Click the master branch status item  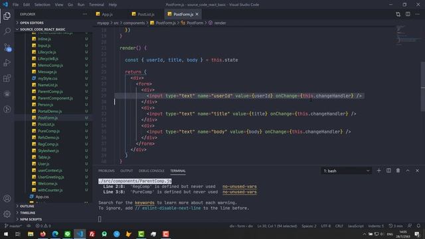(x=13, y=226)
